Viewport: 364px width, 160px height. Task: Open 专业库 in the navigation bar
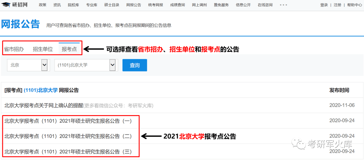92,5
